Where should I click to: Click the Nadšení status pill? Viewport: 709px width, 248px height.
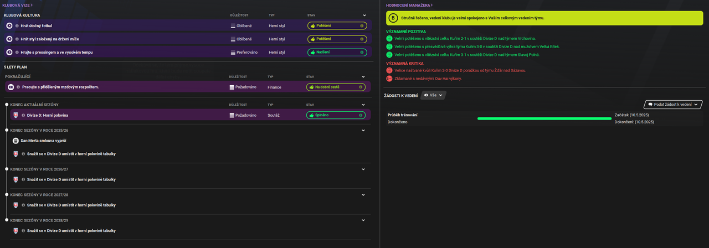[337, 52]
